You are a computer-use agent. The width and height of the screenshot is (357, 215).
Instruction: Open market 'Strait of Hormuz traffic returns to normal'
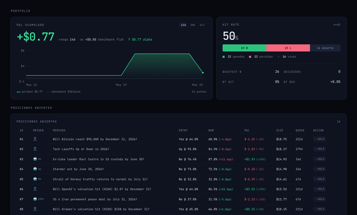(x=100, y=179)
